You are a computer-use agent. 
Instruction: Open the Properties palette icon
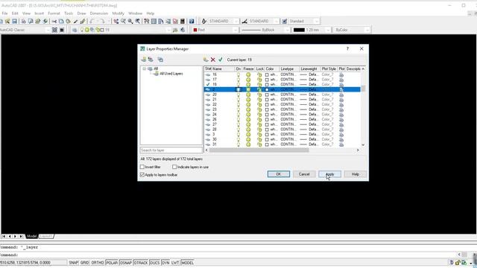(147, 22)
